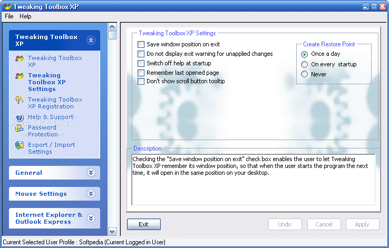This screenshot has width=389, height=248.
Task: Click the Password Protection lock icon
Action: coord(19,128)
